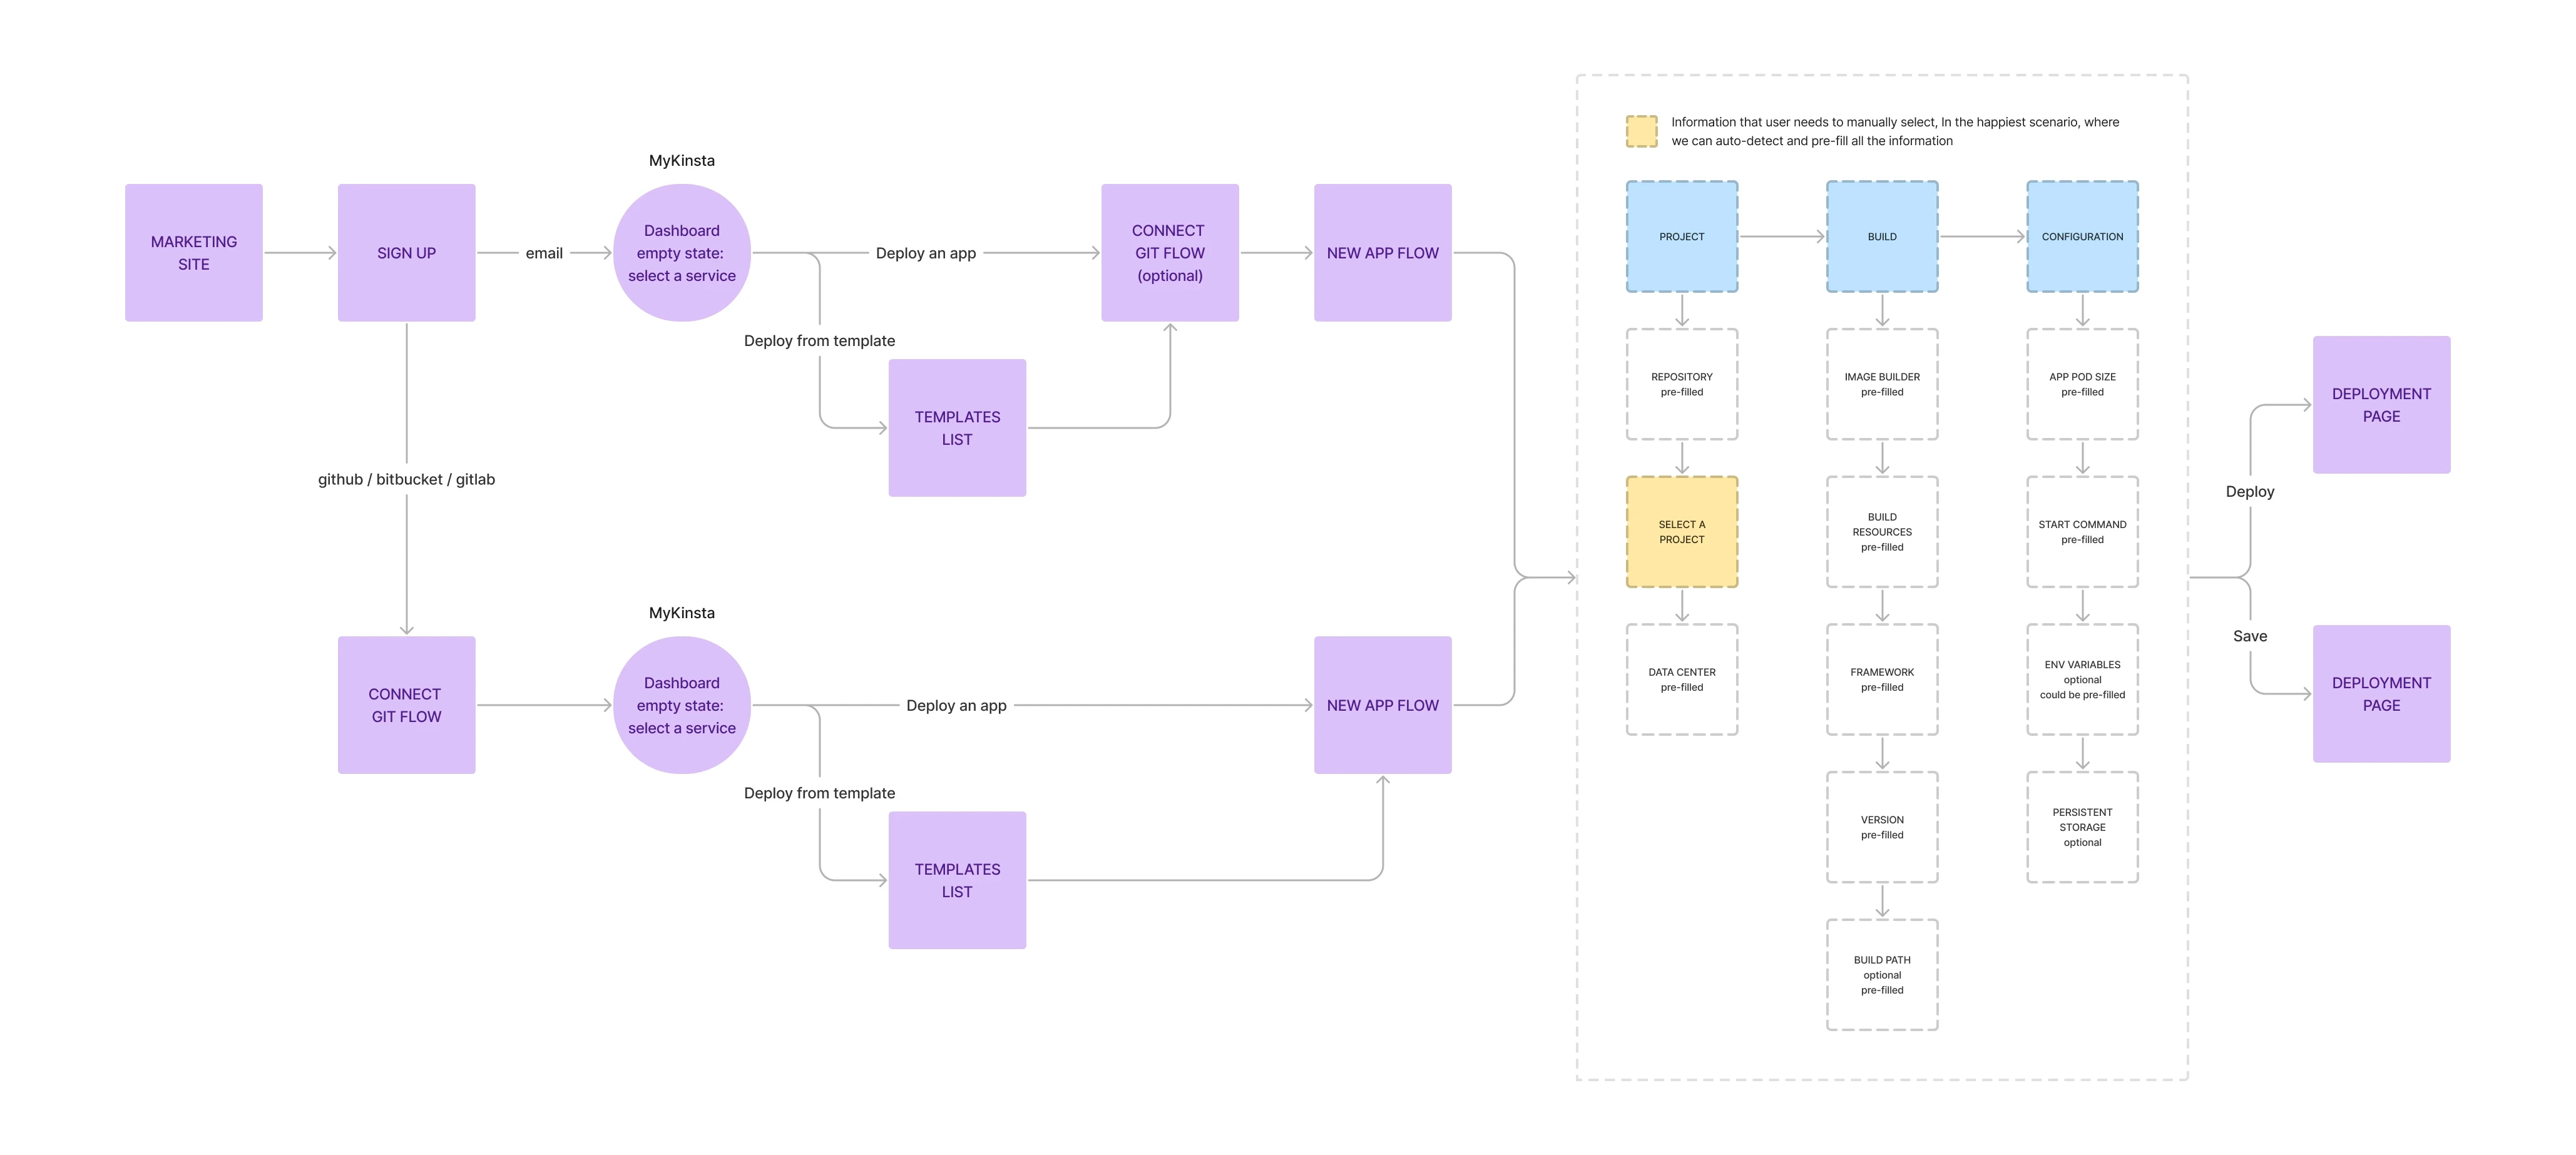
Task: Click the lower 'Deploy from template' label
Action: pos(819,793)
